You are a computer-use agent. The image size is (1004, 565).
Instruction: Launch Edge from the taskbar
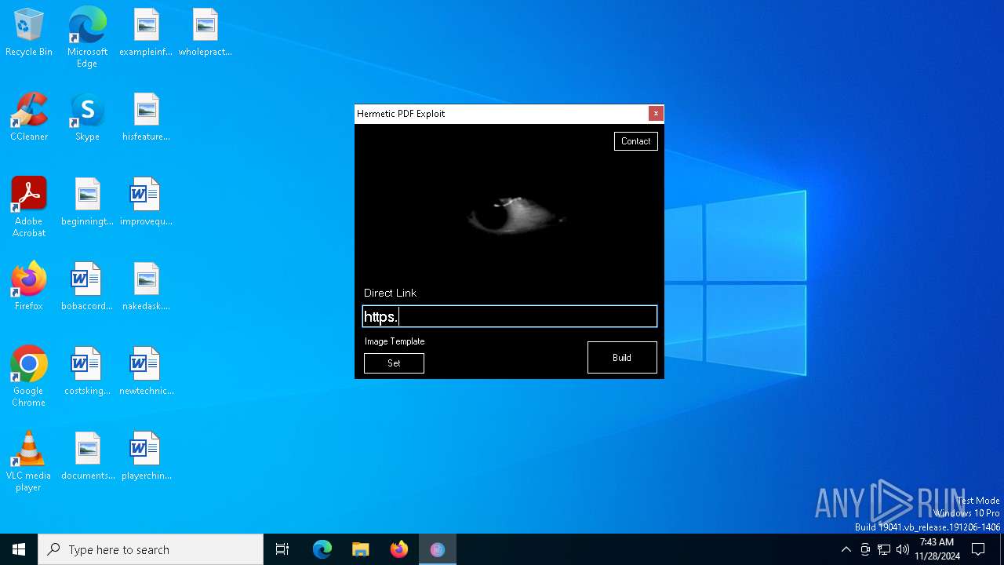[322, 549]
